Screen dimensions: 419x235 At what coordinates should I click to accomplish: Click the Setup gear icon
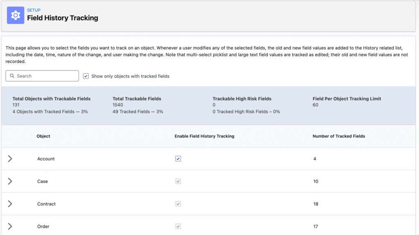coord(16,16)
